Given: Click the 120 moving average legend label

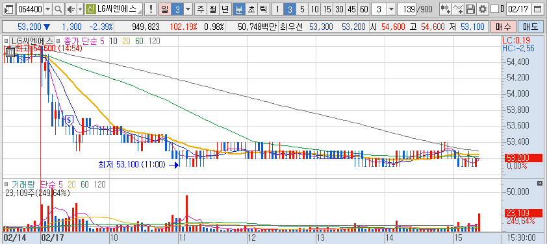Looking at the screenshot, I should [x=154, y=41].
